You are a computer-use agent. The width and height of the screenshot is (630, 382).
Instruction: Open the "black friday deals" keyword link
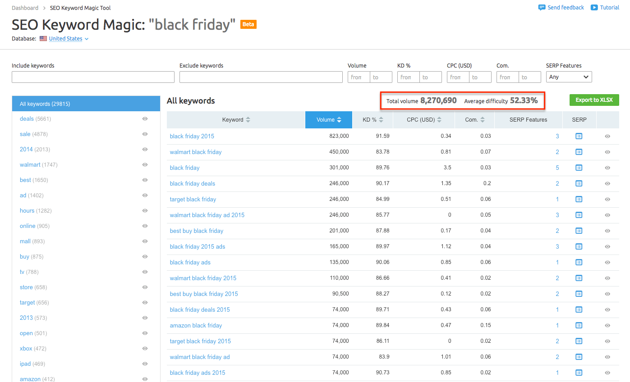pos(193,183)
